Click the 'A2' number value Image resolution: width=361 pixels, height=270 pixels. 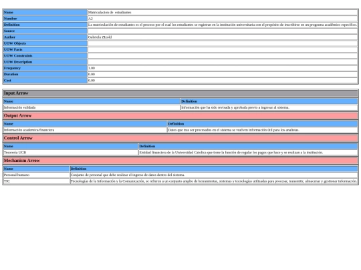tap(223, 19)
